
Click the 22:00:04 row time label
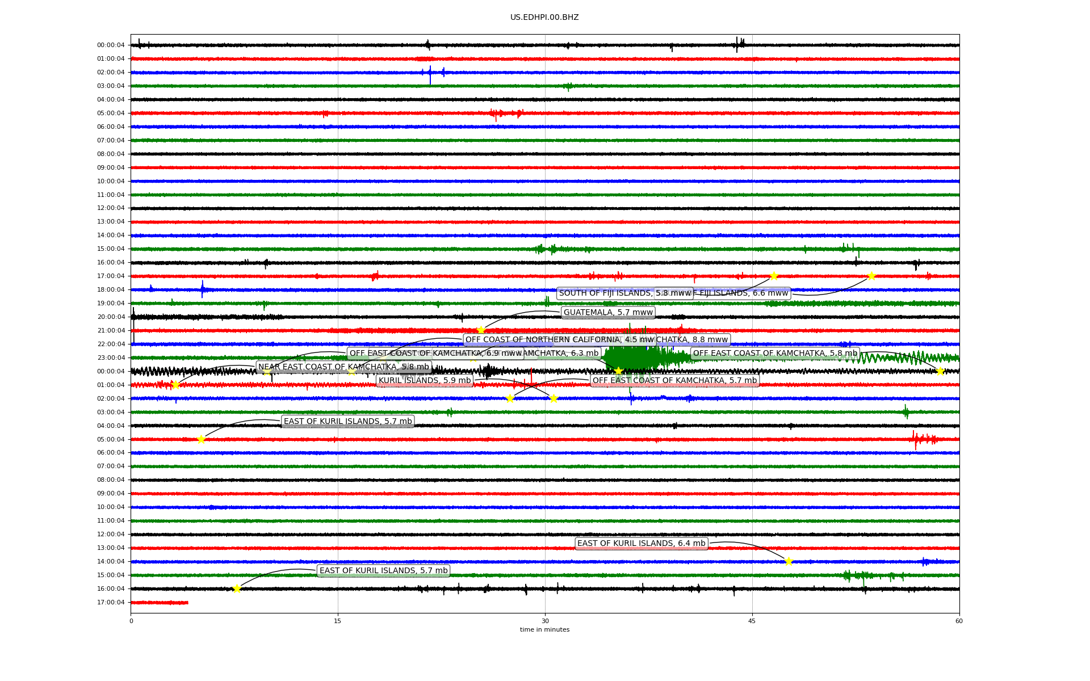(111, 344)
